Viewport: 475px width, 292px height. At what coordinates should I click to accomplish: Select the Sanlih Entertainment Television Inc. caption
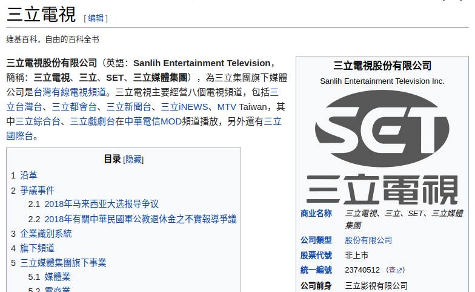coord(382,81)
